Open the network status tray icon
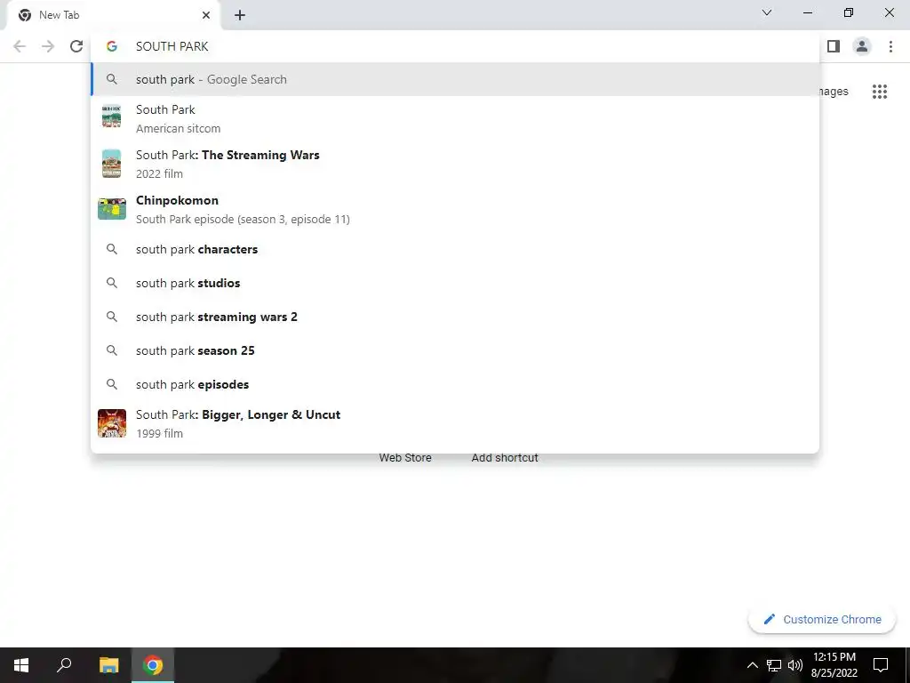Viewport: 910px width, 683px height. [774, 665]
